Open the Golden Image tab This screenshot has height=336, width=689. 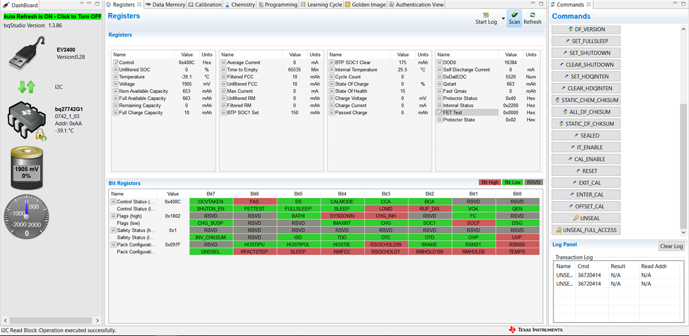(365, 4)
